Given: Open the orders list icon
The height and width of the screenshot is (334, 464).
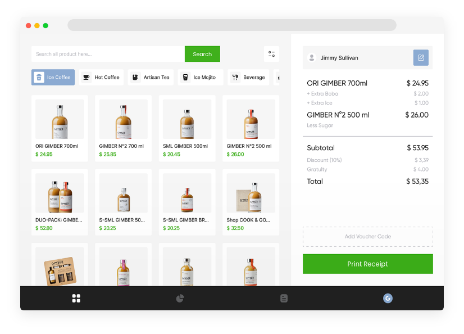Looking at the screenshot, I should click(x=284, y=299).
